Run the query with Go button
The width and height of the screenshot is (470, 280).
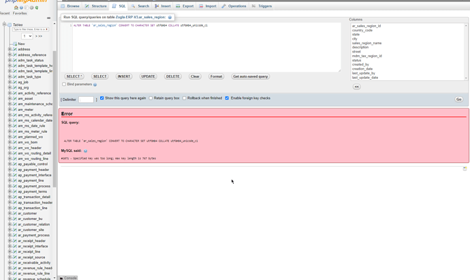(458, 99)
